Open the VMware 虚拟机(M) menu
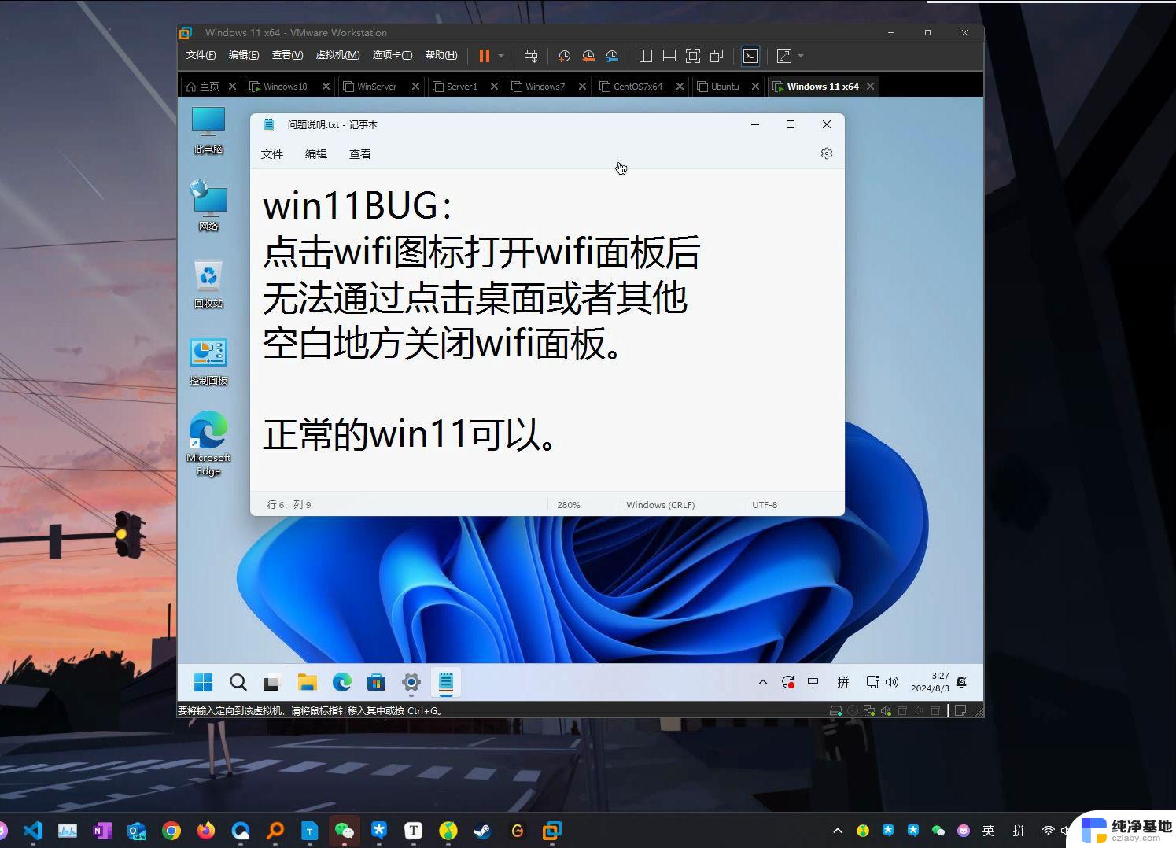The image size is (1176, 848). click(337, 55)
